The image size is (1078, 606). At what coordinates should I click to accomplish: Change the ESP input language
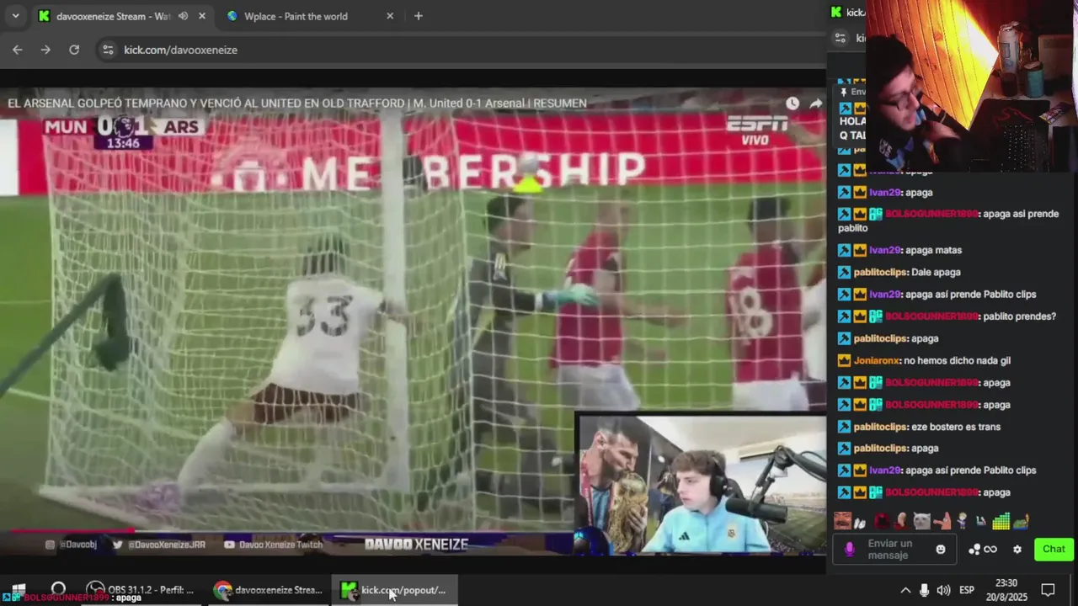(967, 590)
